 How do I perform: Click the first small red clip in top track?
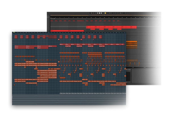pyautogui.click(x=16, y=36)
